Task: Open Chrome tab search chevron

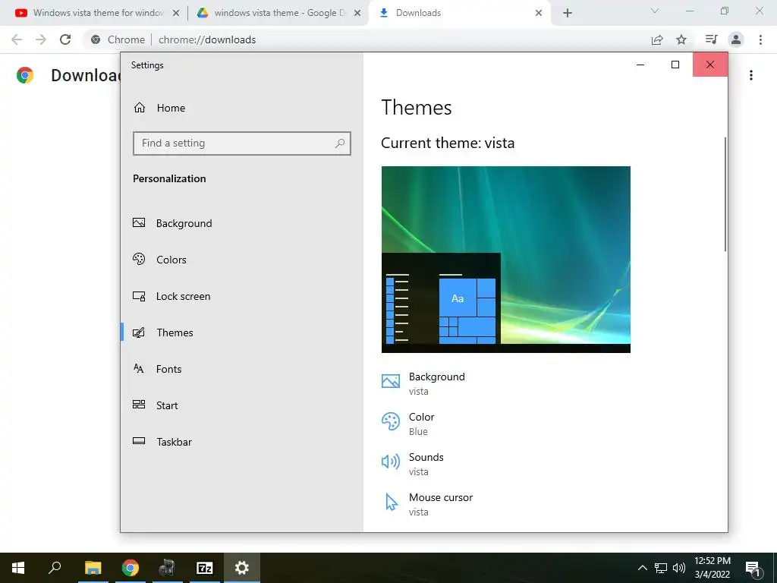Action: (655, 11)
